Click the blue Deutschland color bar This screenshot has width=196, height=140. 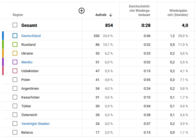click(x=3, y=36)
